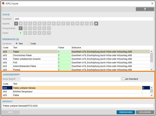Select Komponente 6 filter
This screenshot has height=116, width=156.
(x=44, y=28)
